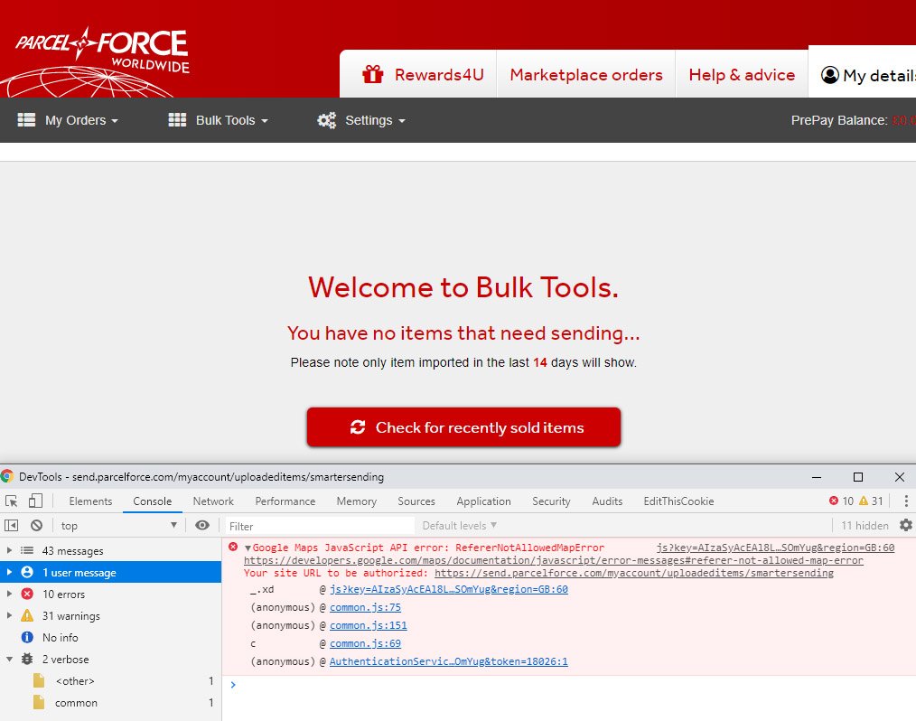Maximize the DevTools window
The width and height of the screenshot is (916, 721).
858,477
